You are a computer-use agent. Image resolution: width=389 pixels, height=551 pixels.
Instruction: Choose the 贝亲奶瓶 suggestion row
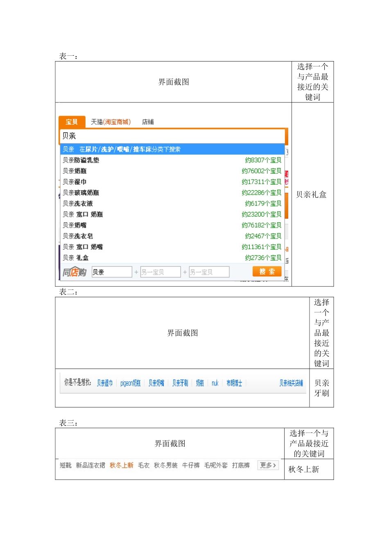pyautogui.click(x=172, y=171)
